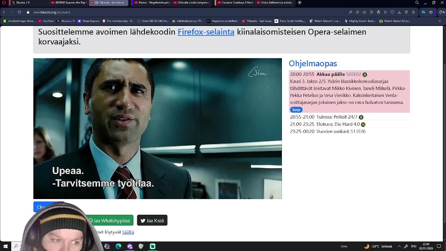Take a snapshot with the camera icon

point(364,12)
